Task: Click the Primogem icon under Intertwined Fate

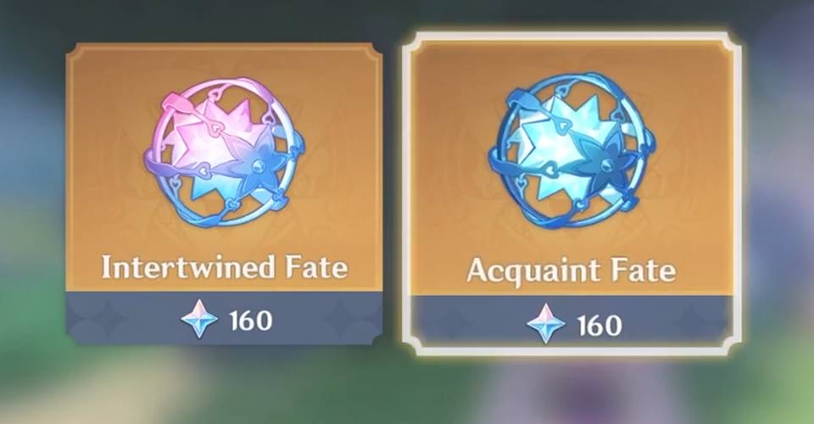Action: tap(199, 320)
